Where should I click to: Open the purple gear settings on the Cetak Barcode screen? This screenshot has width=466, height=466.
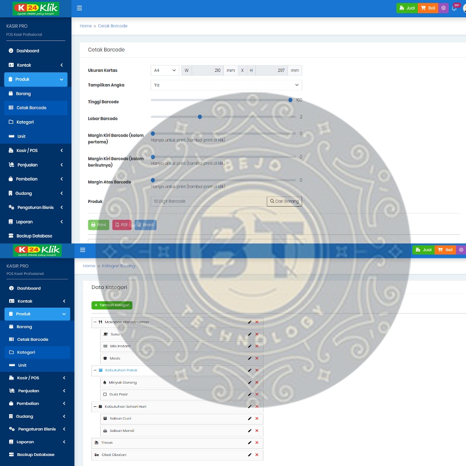[443, 8]
